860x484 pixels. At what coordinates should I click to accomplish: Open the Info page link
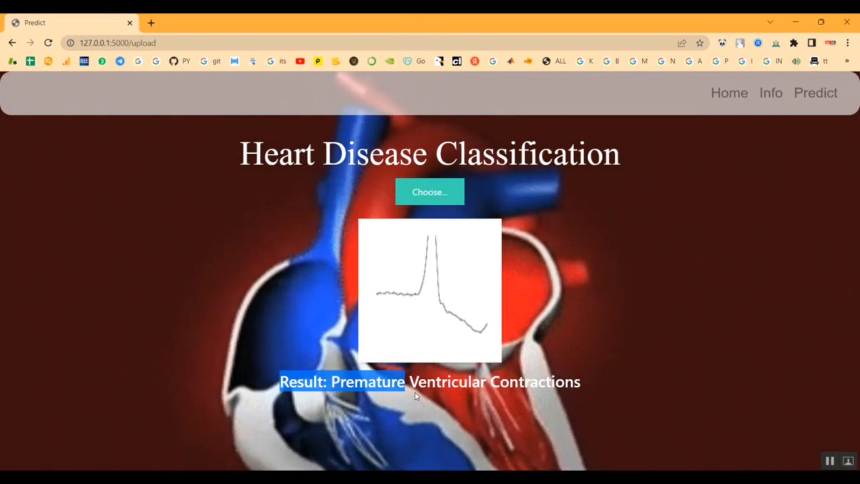(771, 93)
